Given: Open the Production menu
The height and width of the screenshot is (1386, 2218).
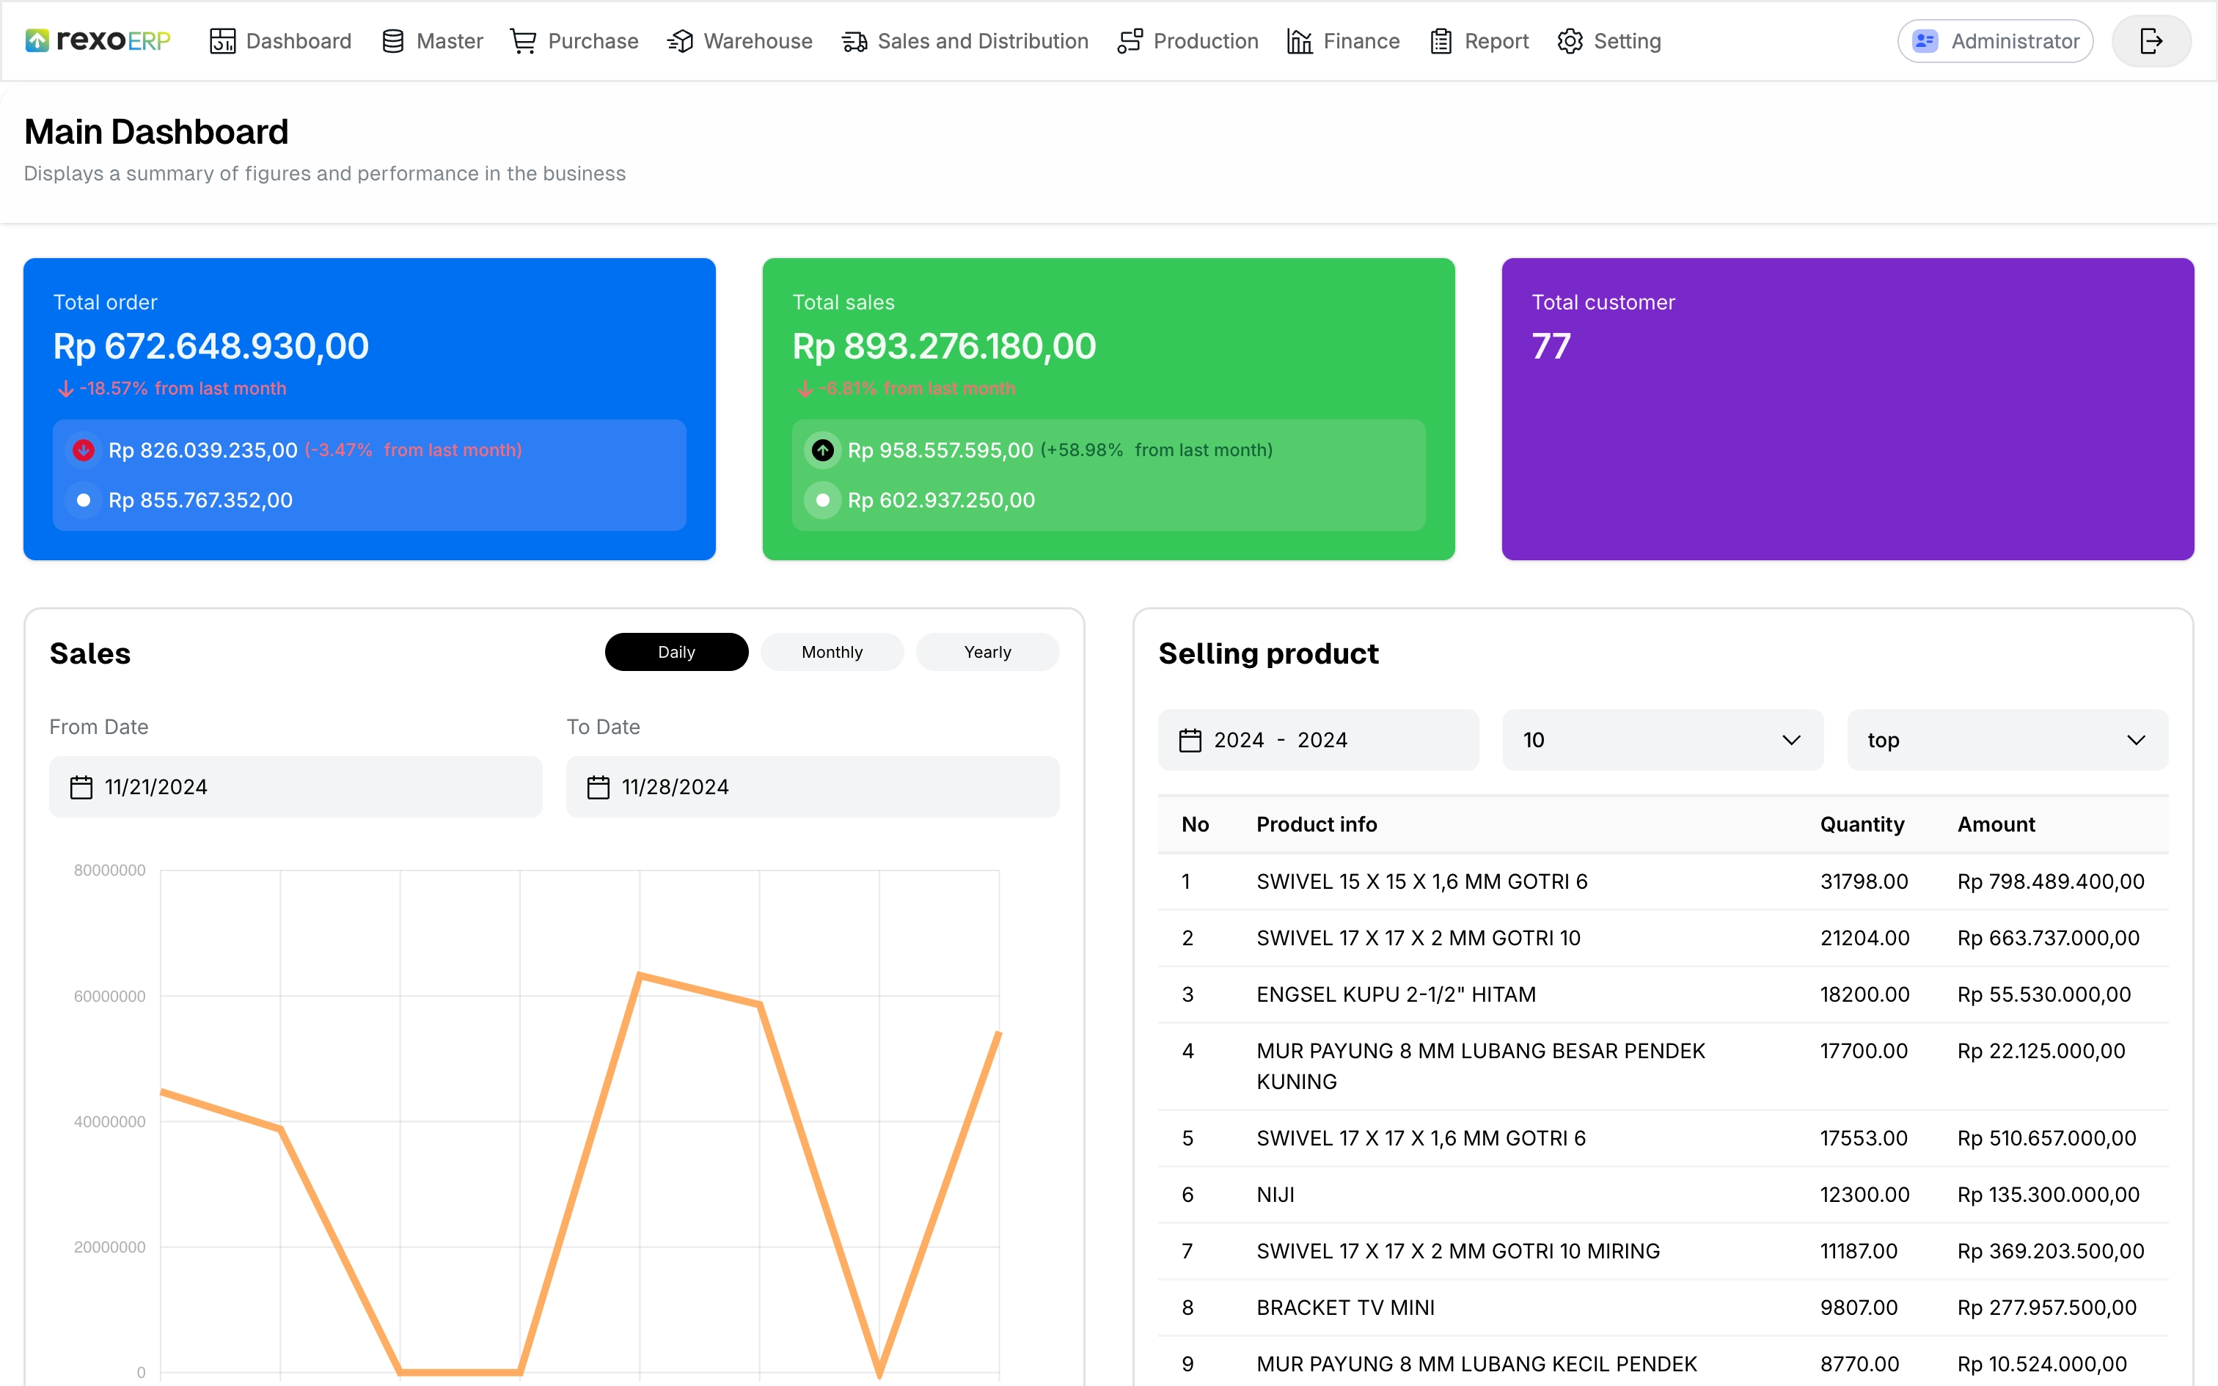Looking at the screenshot, I should coord(1187,41).
